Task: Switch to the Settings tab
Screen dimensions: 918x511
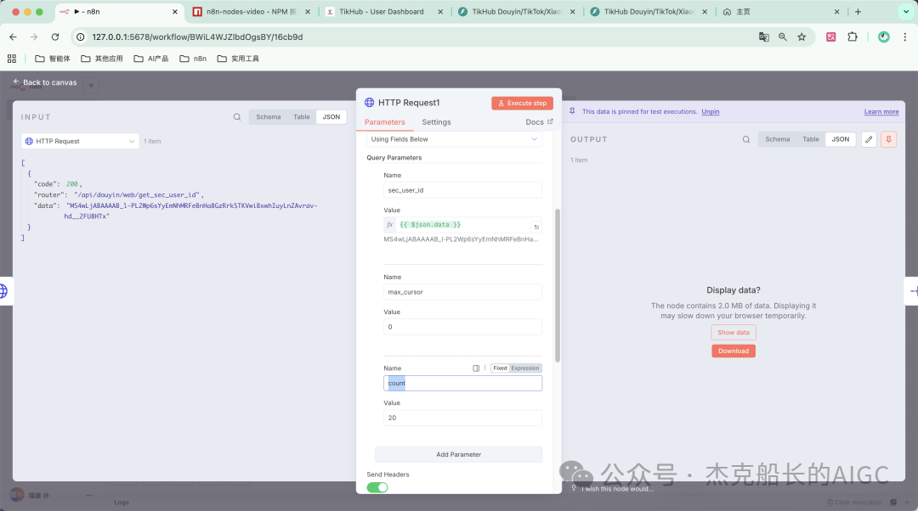Action: (x=436, y=122)
